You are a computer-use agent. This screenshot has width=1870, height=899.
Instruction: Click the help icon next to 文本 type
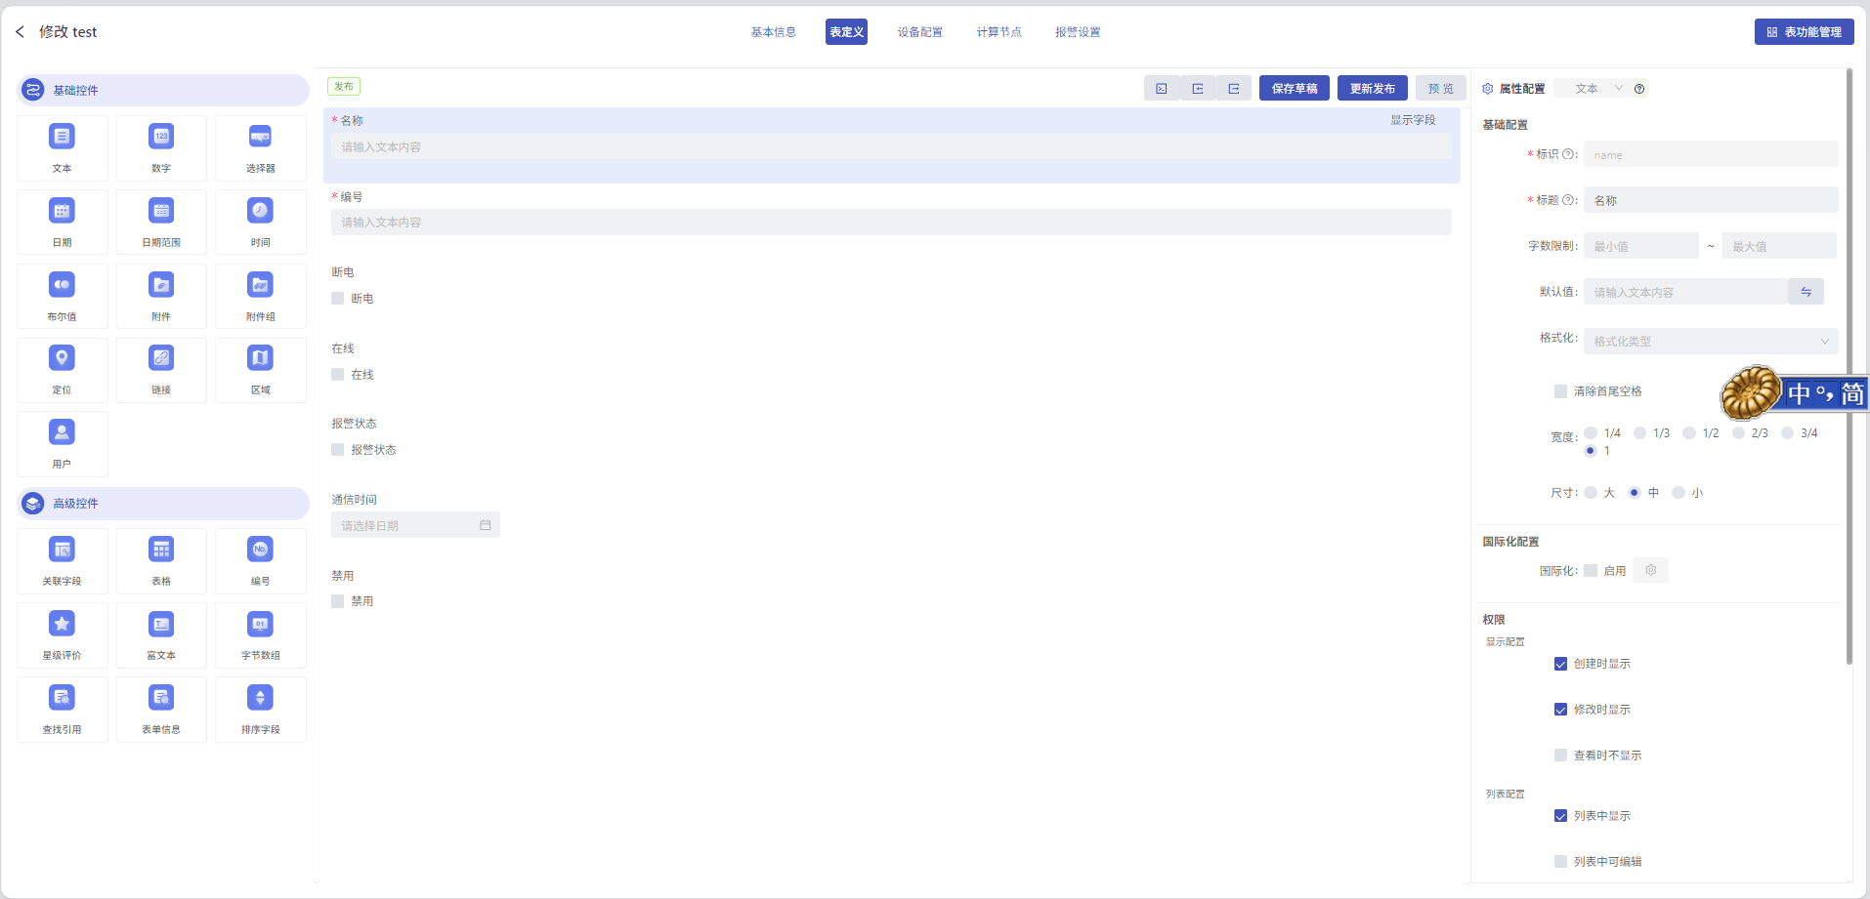1639,89
